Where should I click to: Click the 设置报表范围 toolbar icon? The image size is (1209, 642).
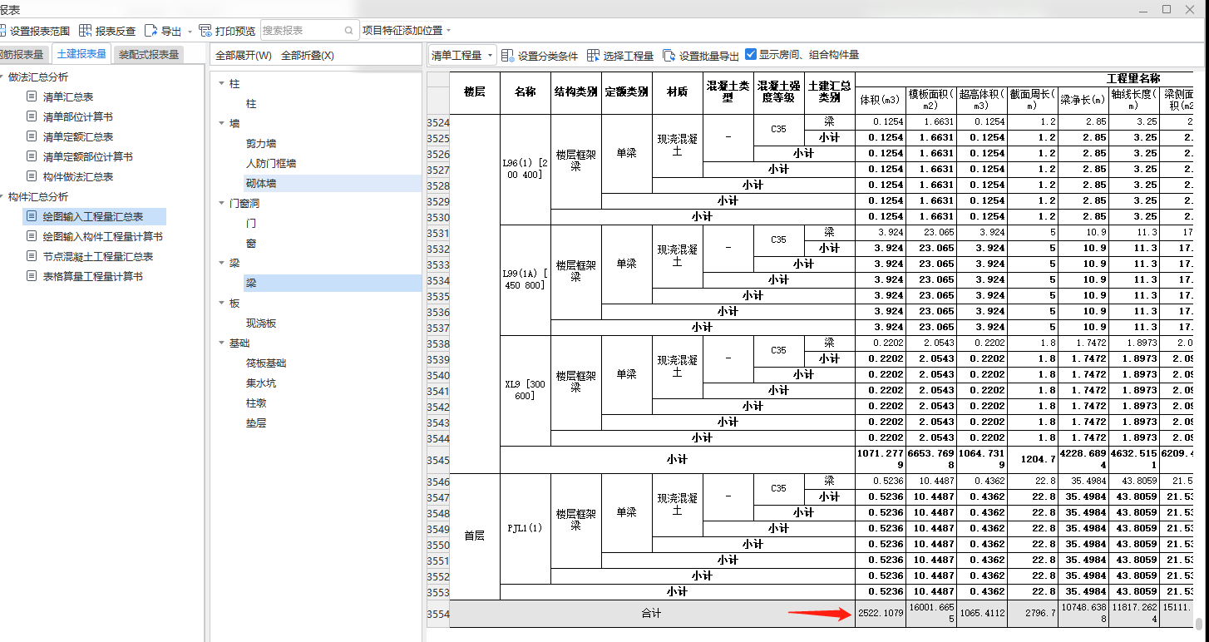2,31
